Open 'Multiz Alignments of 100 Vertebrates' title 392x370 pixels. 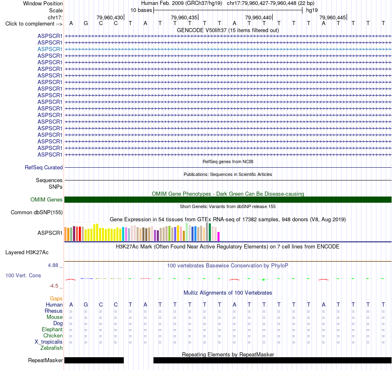pyautogui.click(x=228, y=293)
